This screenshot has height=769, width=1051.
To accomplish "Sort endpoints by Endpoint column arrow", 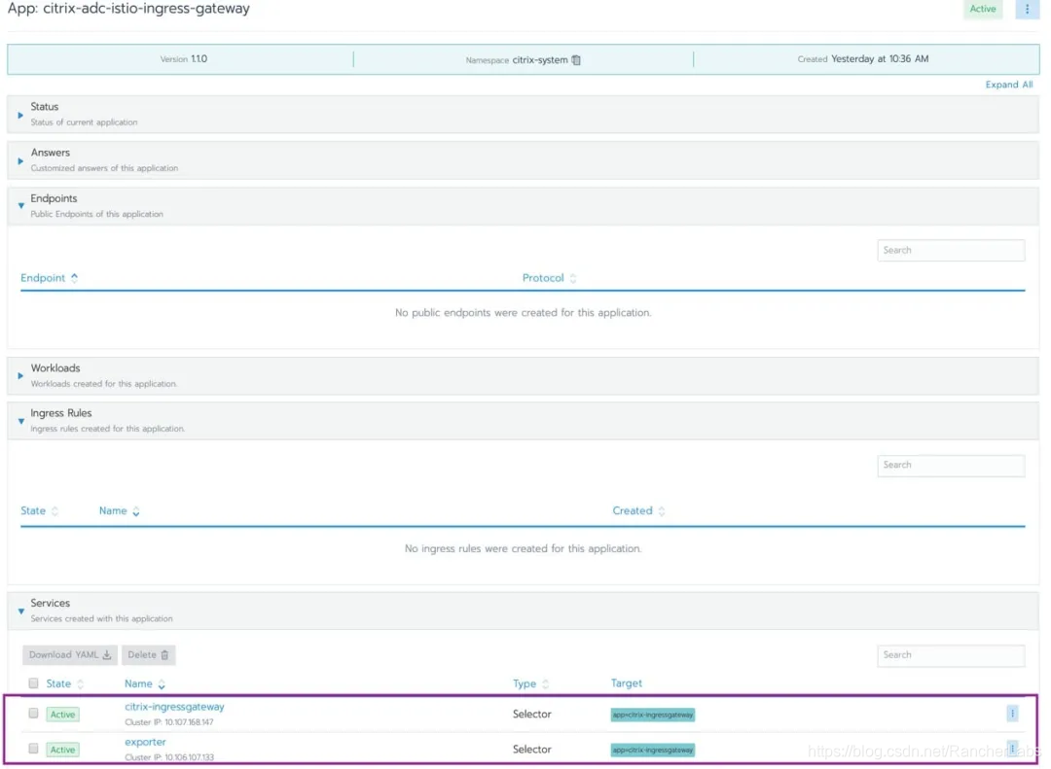I will pyautogui.click(x=74, y=278).
